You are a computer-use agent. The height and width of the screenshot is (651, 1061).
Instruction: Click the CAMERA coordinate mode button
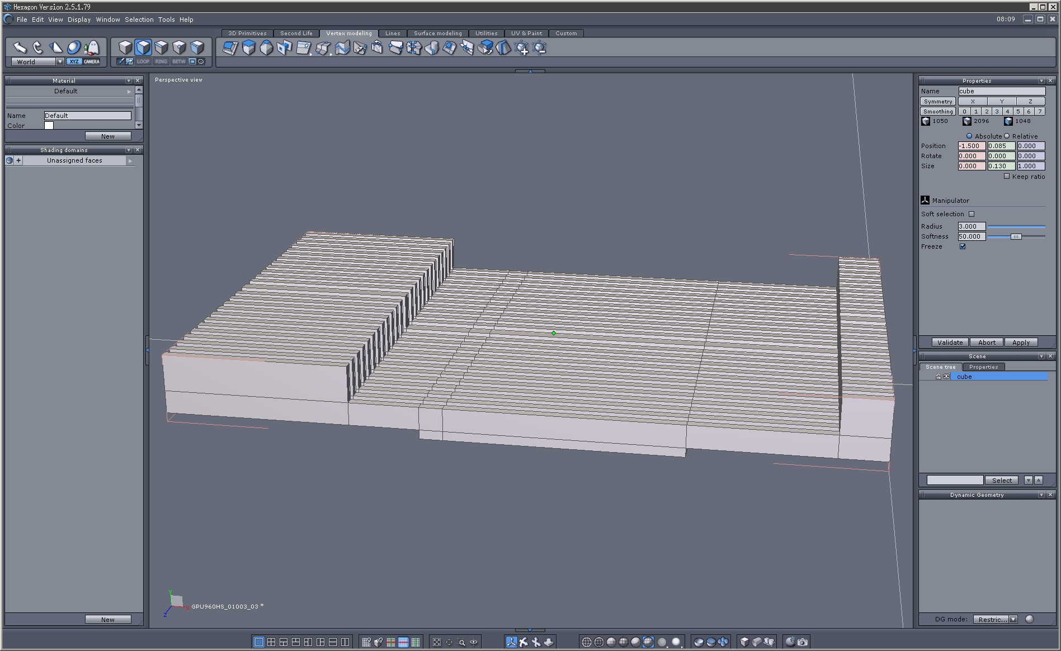pyautogui.click(x=92, y=61)
